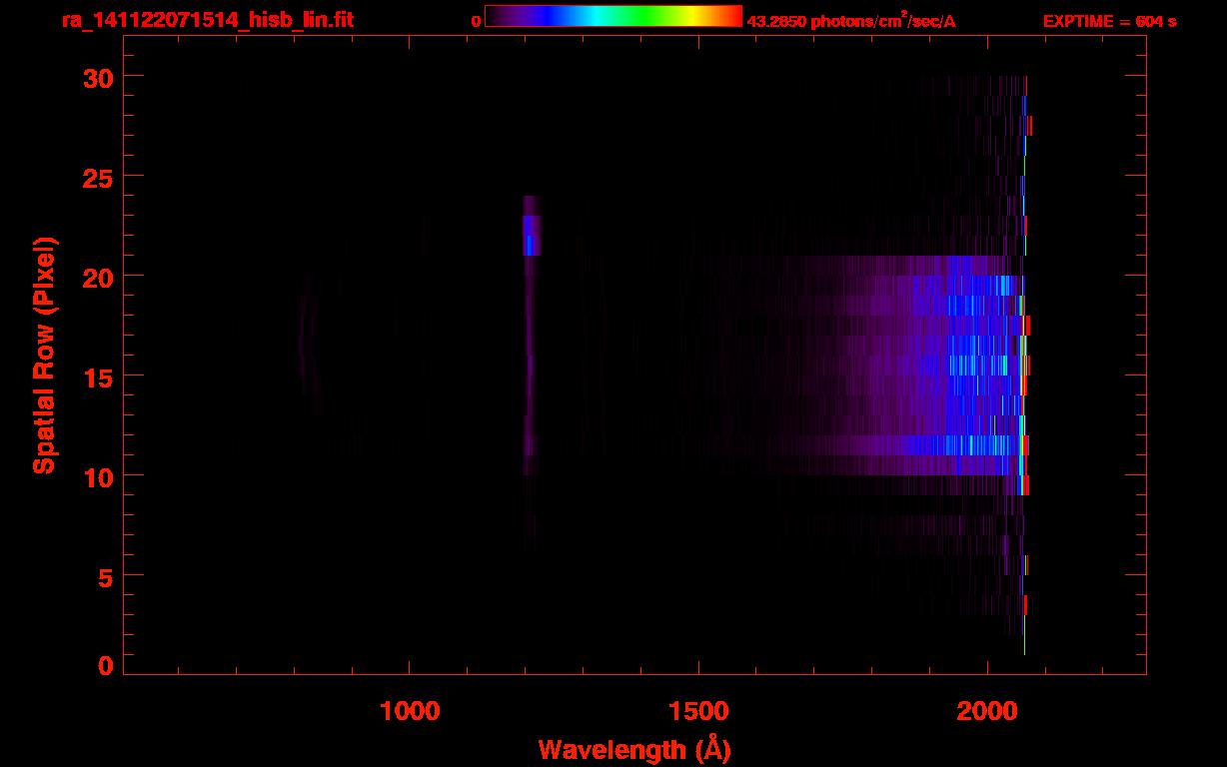The image size is (1227, 767).
Task: Click the EXPTIME = 604 s label
Action: pyautogui.click(x=1109, y=21)
